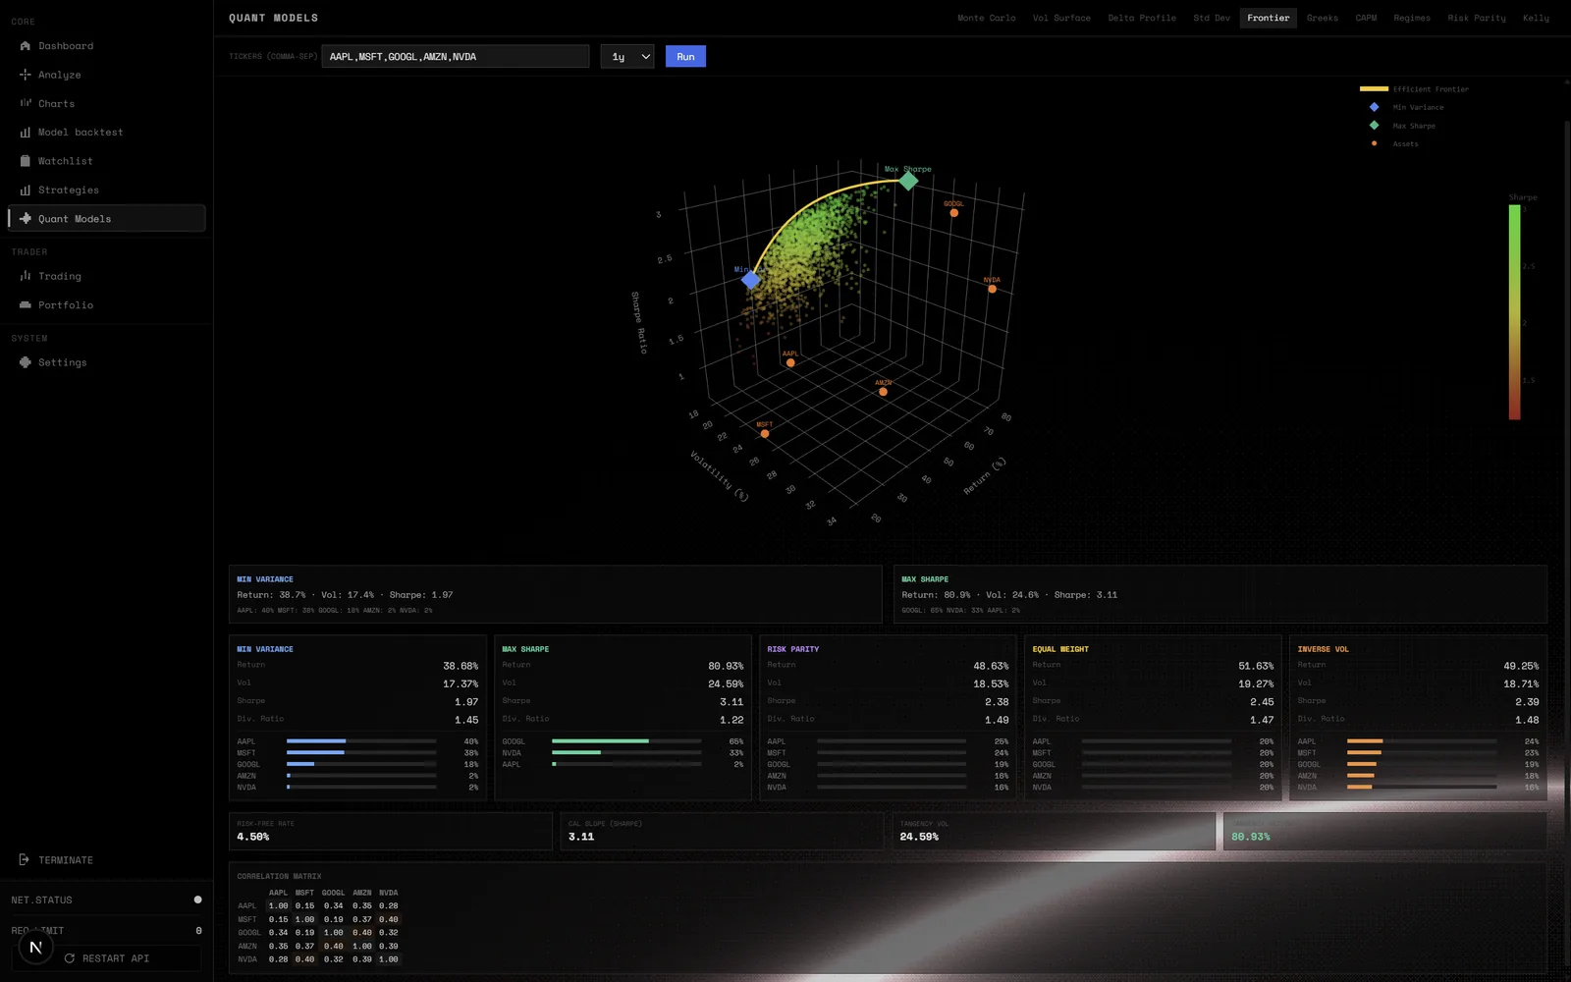Open the 1y period dropdown
The height and width of the screenshot is (982, 1571).
627,57
